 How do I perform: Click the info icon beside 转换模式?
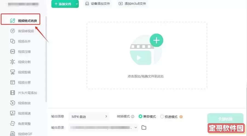(x=133, y=117)
